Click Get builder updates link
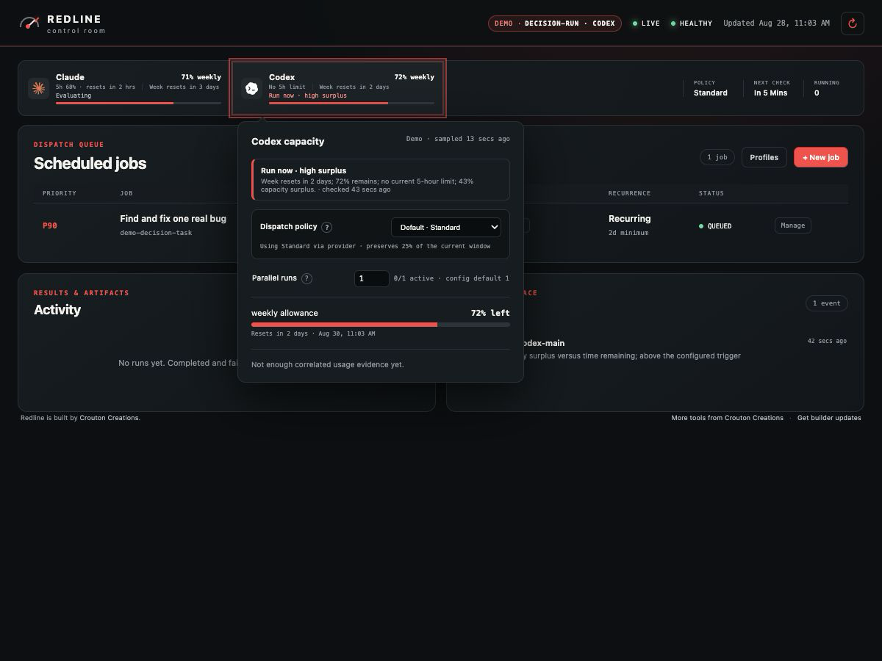The height and width of the screenshot is (661, 882). point(829,418)
